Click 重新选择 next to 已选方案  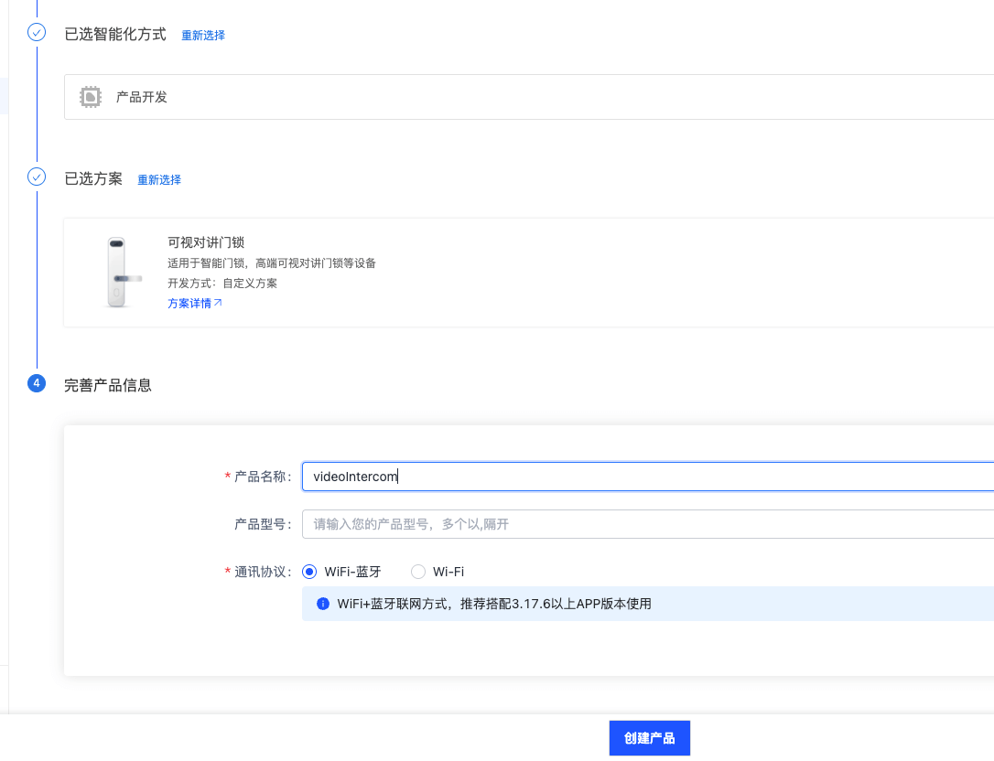159,180
